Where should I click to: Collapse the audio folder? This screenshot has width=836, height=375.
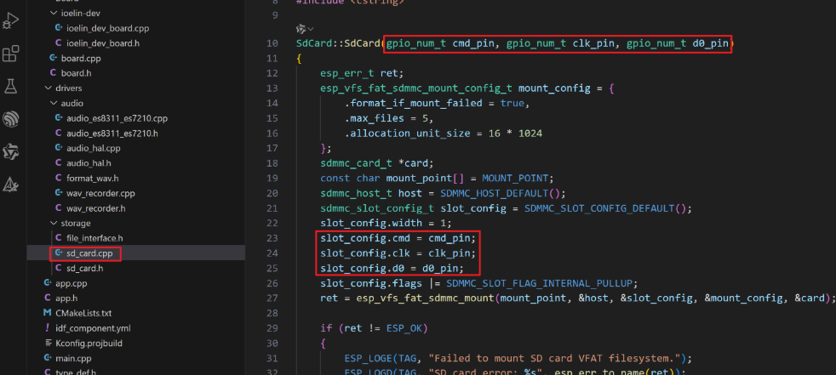tap(72, 104)
